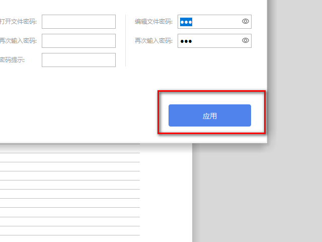Click the 编辑文件密码 label
This screenshot has height=242, width=322.
153,21
